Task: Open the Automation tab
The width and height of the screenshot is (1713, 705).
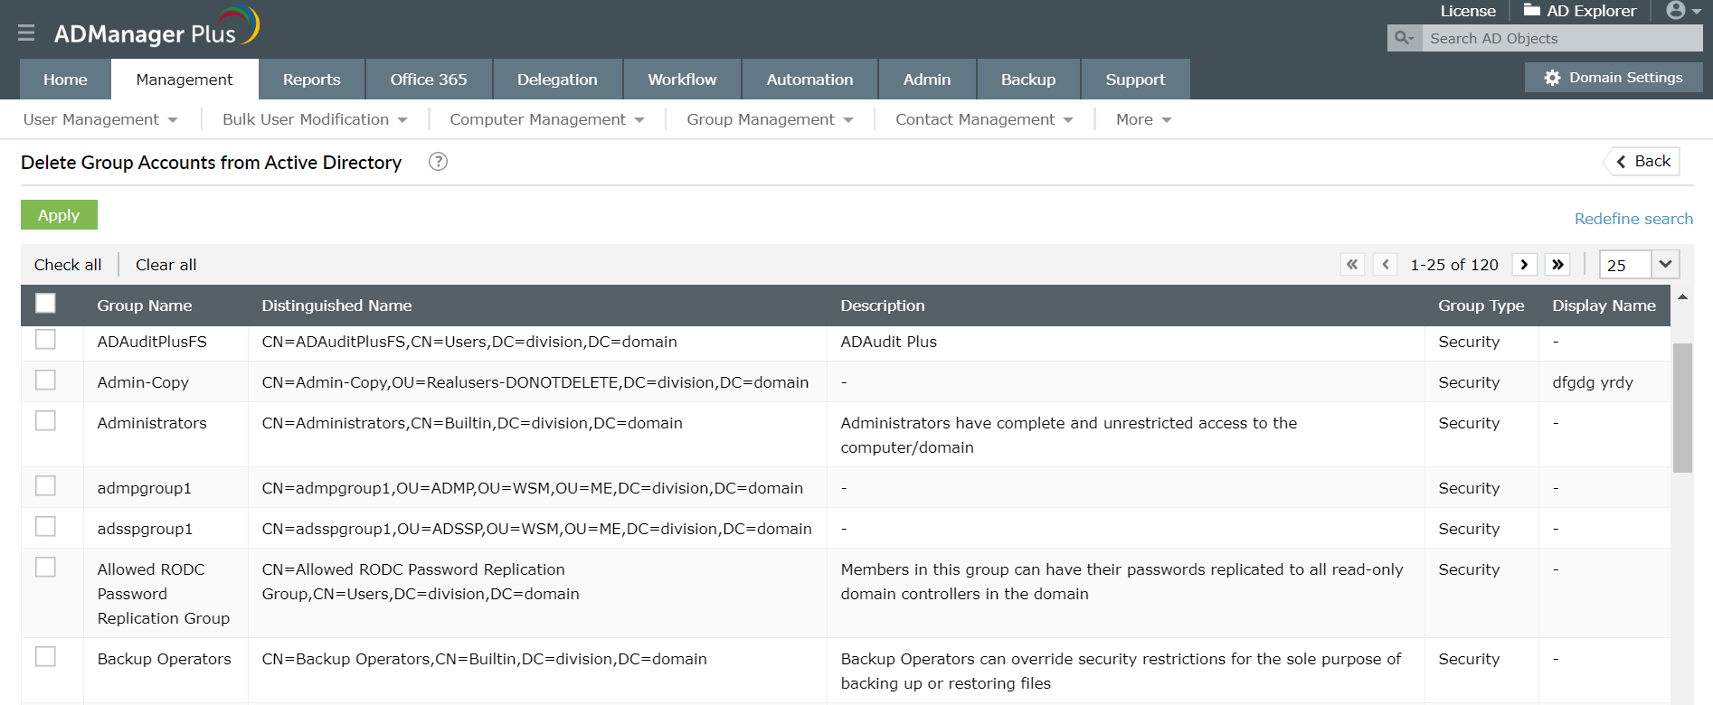Action: pyautogui.click(x=809, y=80)
